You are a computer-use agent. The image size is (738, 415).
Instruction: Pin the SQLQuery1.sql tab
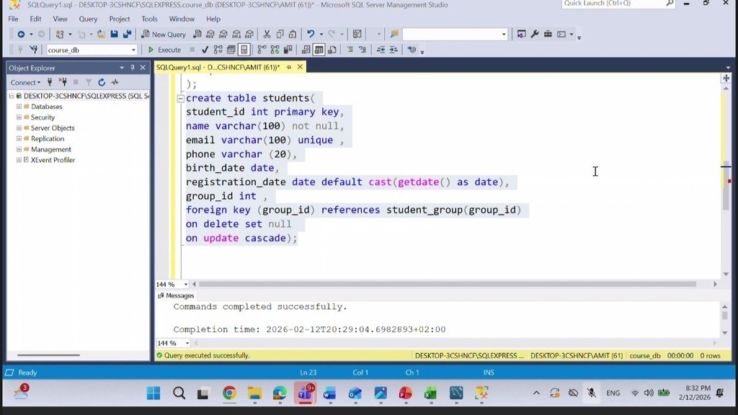289,67
